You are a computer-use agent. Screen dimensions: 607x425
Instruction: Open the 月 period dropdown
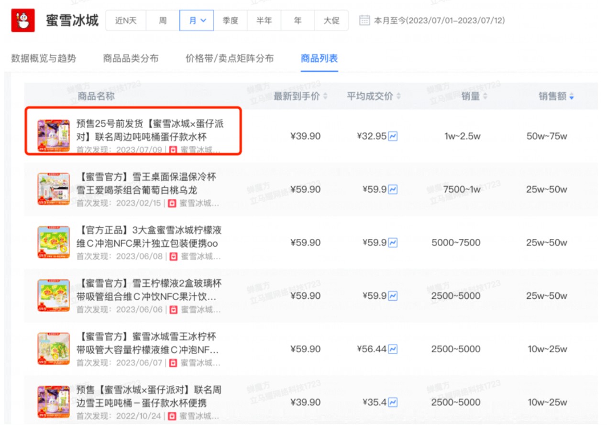click(x=197, y=21)
